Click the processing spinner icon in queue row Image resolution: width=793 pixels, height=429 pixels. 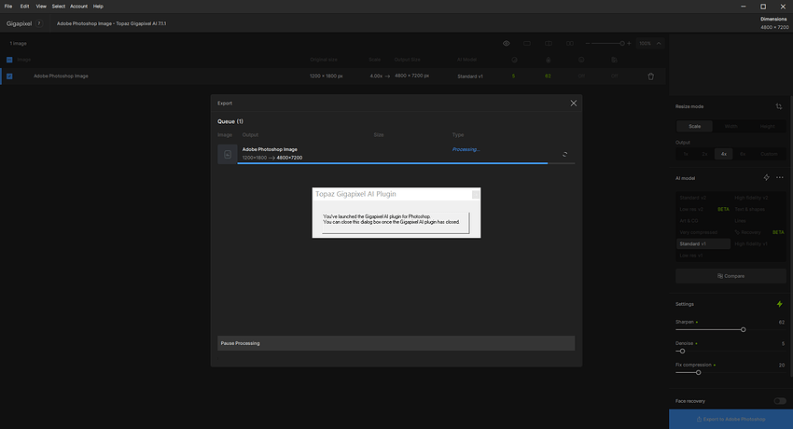click(565, 154)
